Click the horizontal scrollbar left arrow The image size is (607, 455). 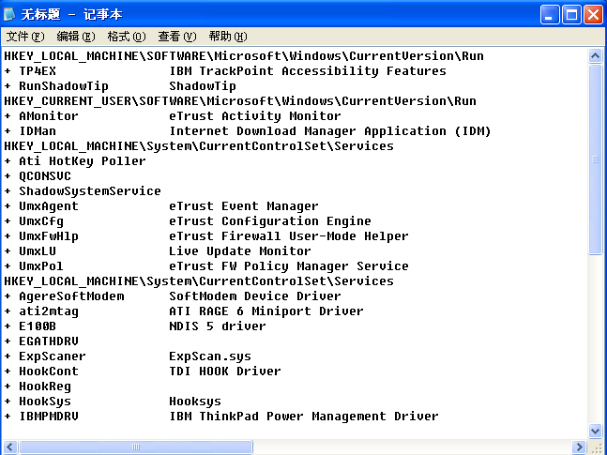(10, 447)
